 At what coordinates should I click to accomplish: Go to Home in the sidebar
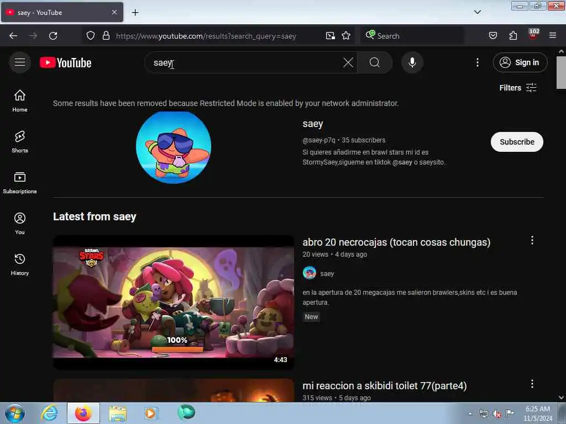pos(20,101)
